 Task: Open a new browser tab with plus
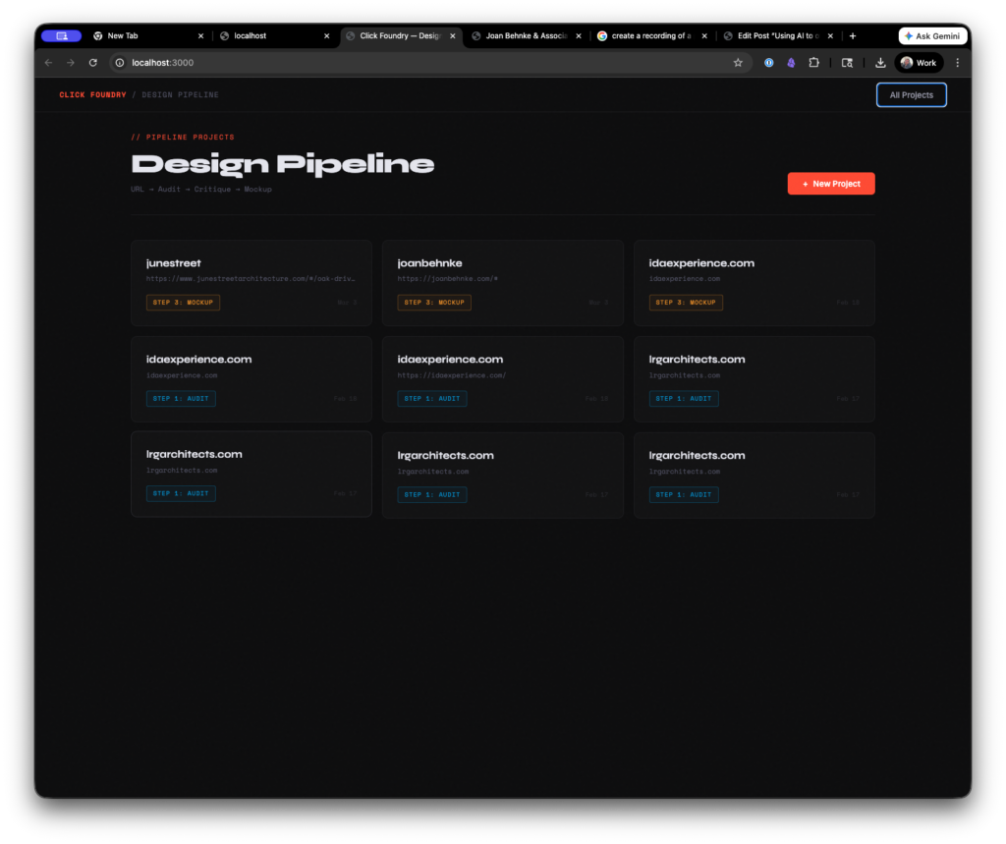pos(852,36)
